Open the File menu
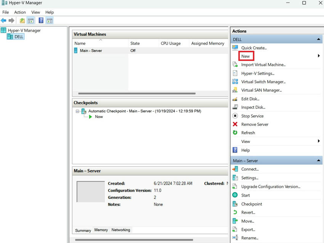This screenshot has width=324, height=243. click(x=6, y=12)
